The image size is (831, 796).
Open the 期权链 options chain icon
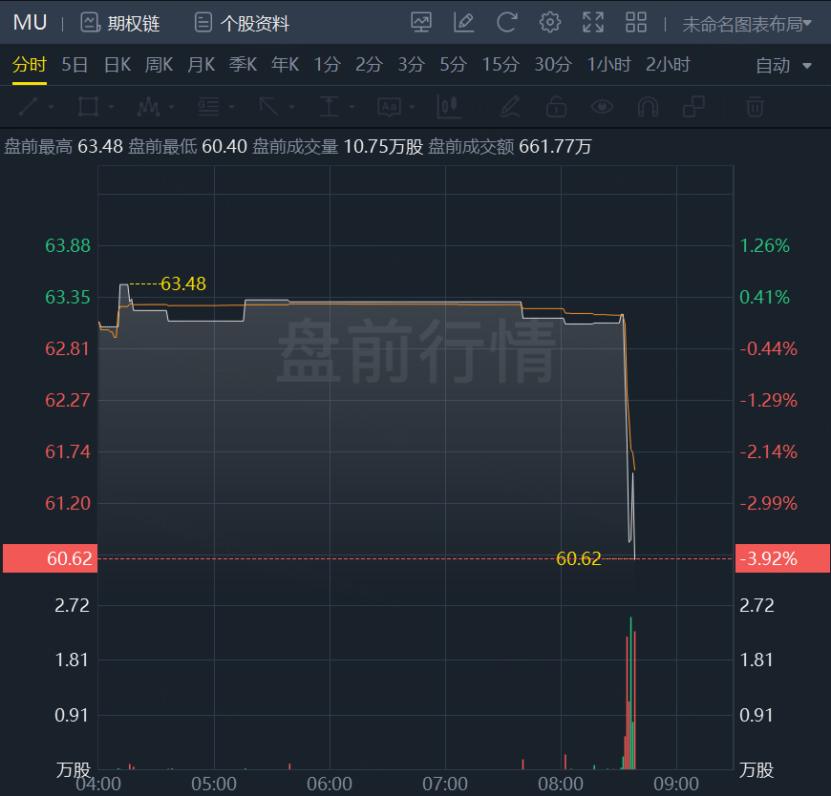[90, 23]
